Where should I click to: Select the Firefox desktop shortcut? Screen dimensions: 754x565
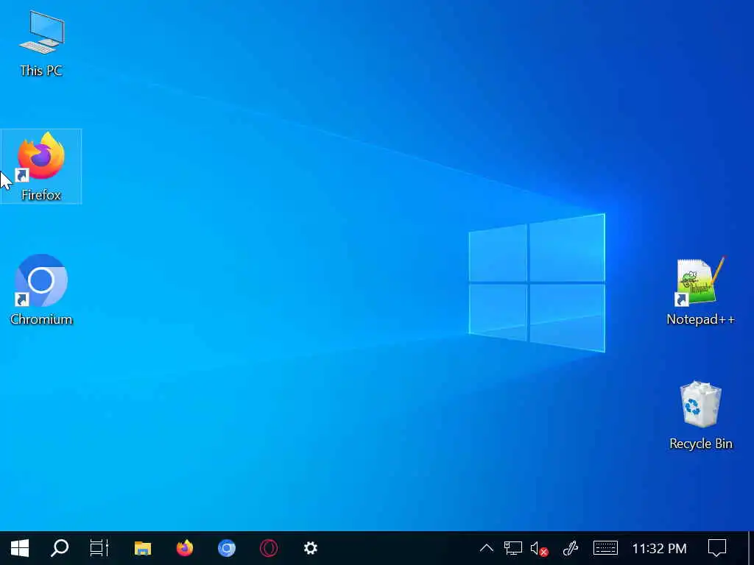coord(41,166)
